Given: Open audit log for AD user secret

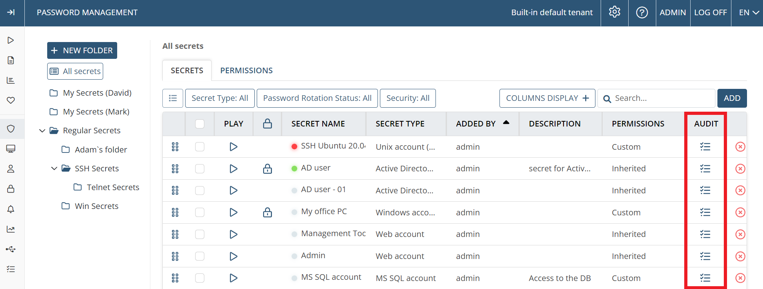Looking at the screenshot, I should coord(705,169).
